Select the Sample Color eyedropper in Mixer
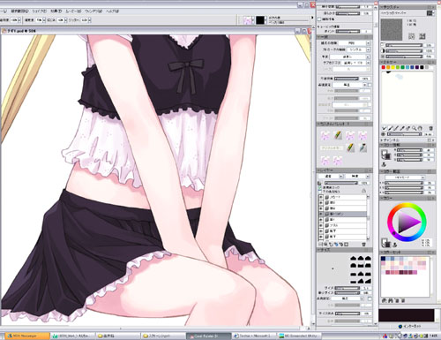 (x=402, y=128)
